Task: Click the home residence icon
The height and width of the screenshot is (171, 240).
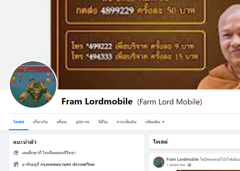Action: click(16, 164)
